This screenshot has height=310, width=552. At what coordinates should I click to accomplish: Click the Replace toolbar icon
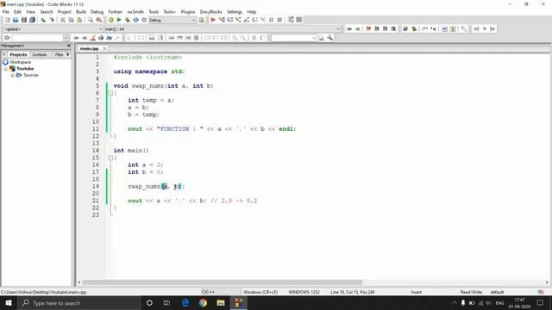[x=99, y=20]
